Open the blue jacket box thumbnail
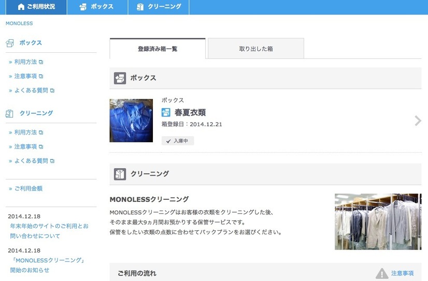 [131, 121]
